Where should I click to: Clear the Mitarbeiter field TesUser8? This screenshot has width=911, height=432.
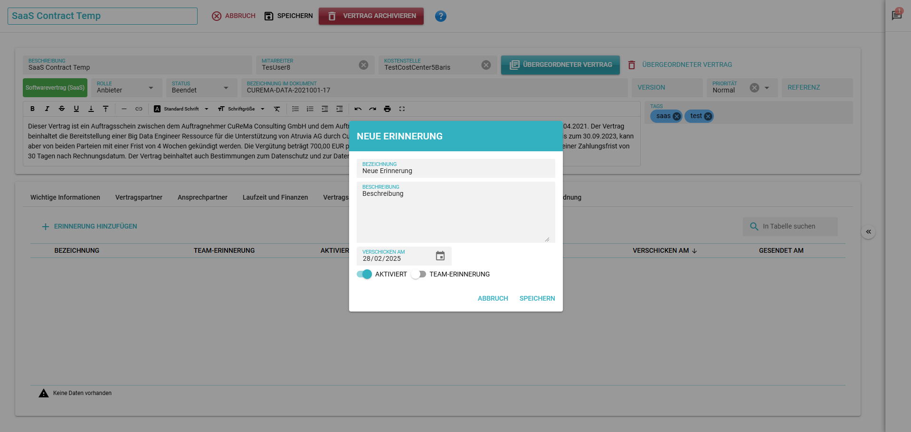point(363,65)
